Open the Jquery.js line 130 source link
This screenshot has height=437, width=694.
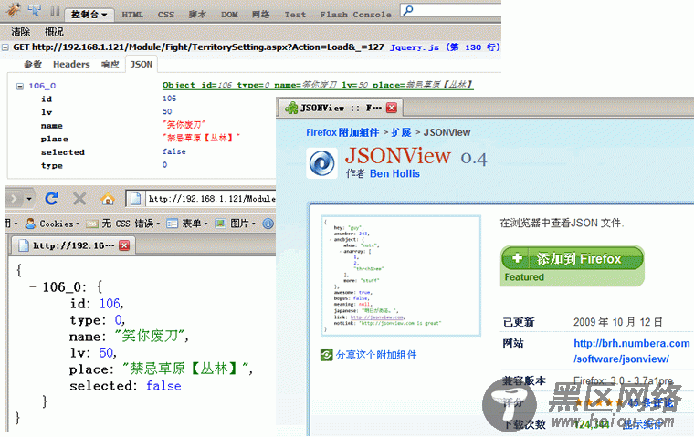tap(445, 47)
